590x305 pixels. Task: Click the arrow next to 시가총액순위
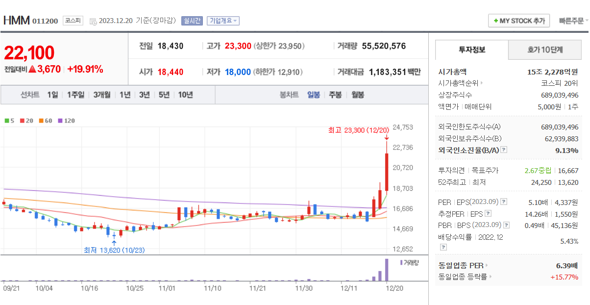481,83
